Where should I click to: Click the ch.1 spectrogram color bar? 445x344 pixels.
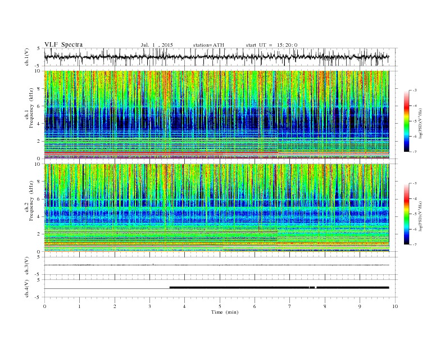click(406, 121)
